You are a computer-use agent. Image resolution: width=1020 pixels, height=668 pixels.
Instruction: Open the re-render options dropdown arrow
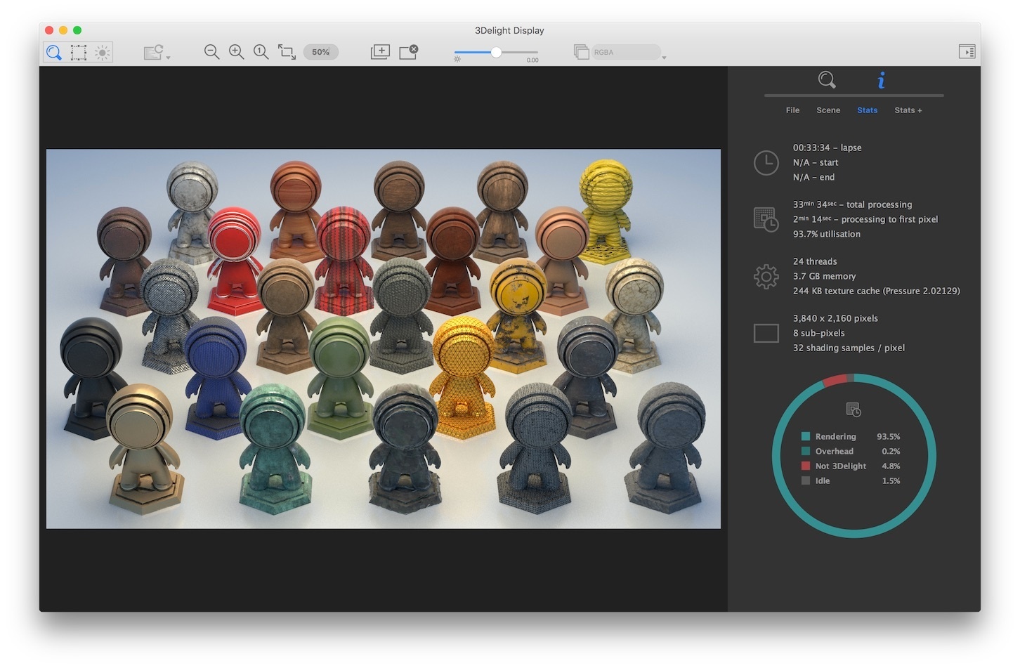coord(168,57)
